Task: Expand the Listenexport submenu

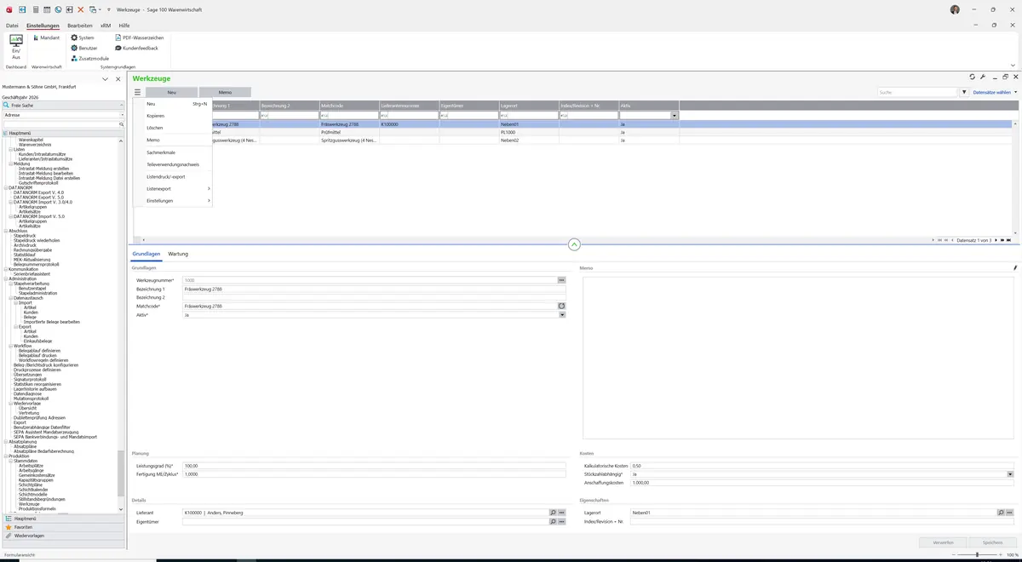Action: coord(178,188)
